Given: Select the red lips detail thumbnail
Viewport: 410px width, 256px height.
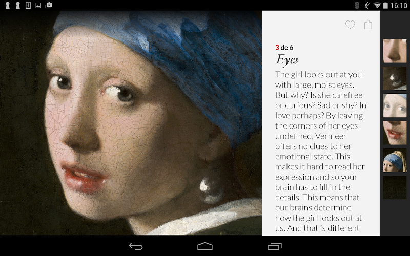Looking at the screenshot, I should 395,133.
